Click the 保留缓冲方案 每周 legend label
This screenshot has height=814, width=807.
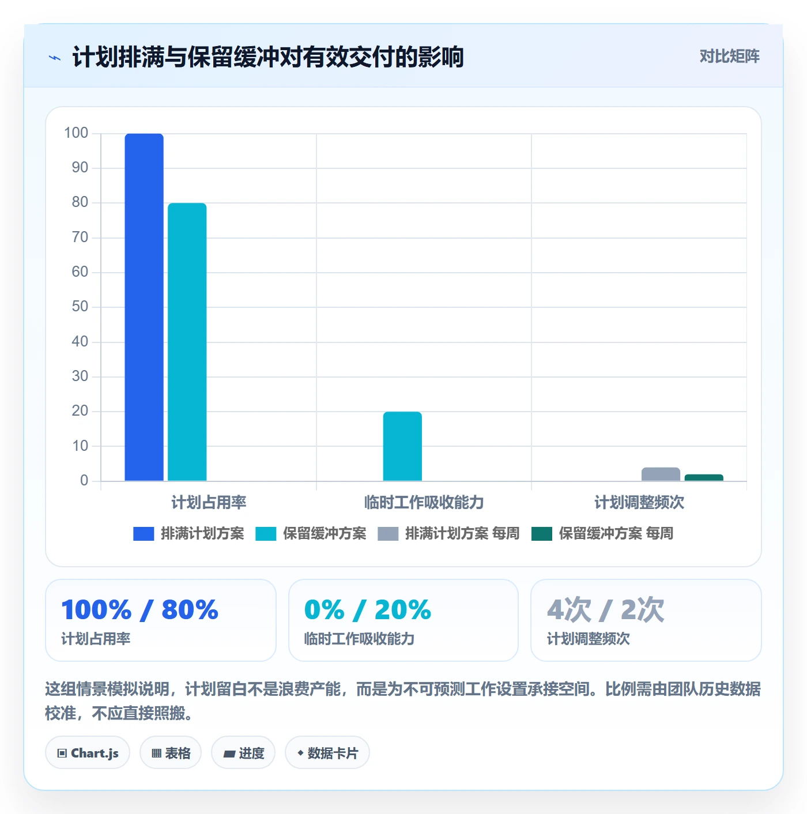pyautogui.click(x=616, y=534)
